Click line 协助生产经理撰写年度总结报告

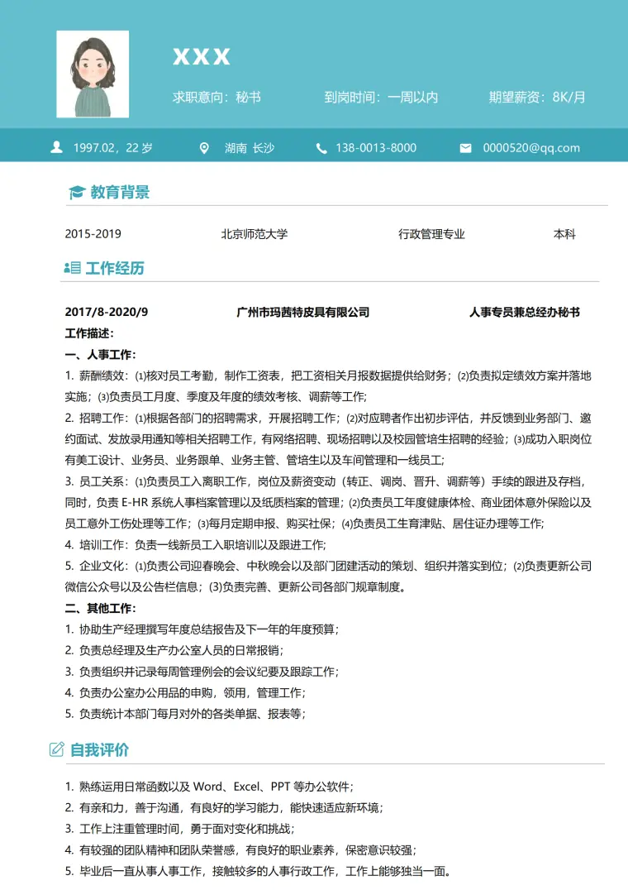(x=202, y=629)
